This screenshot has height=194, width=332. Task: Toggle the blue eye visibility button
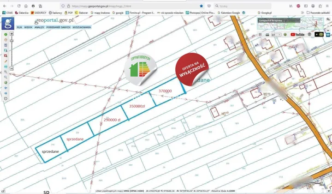[328, 35]
